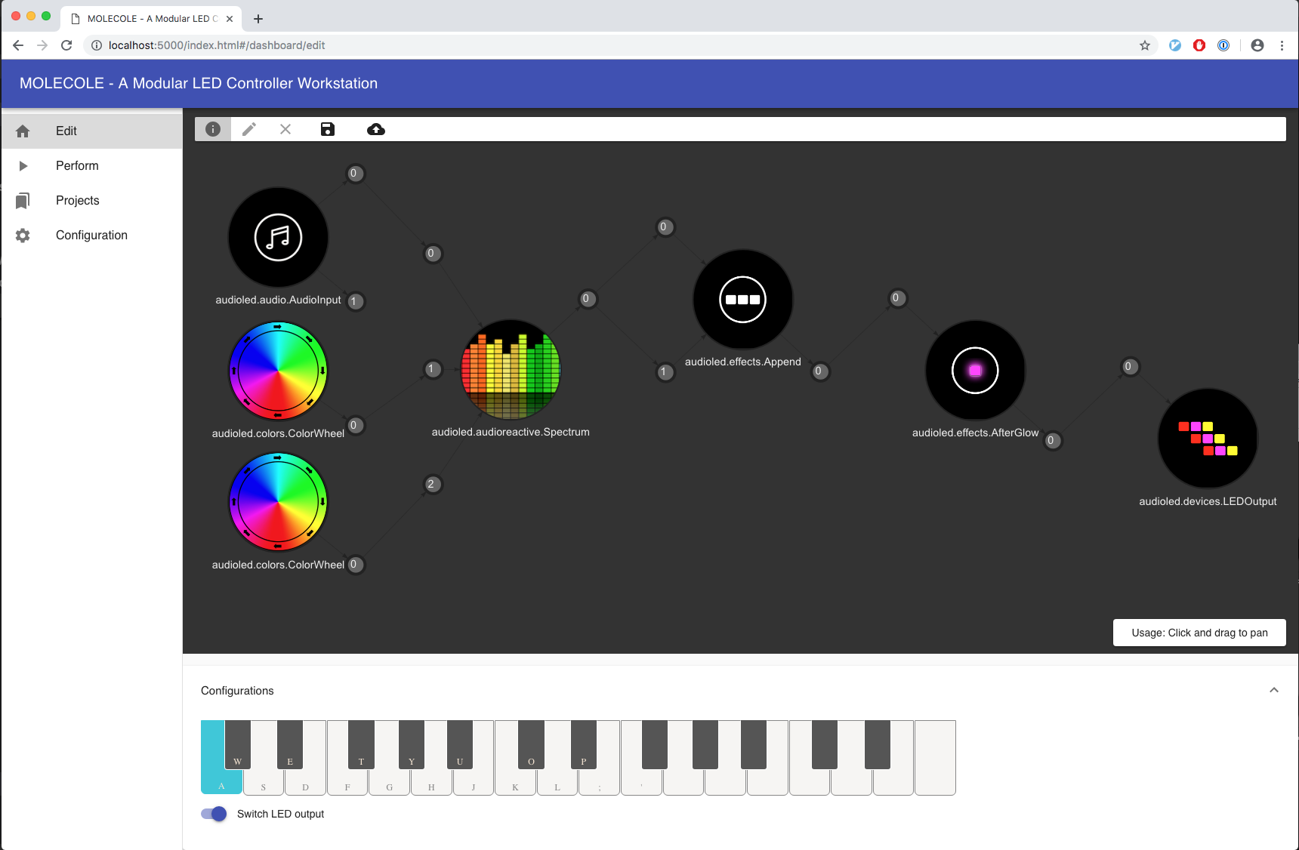
Task: Select the white D piano key
Action: tap(306, 782)
